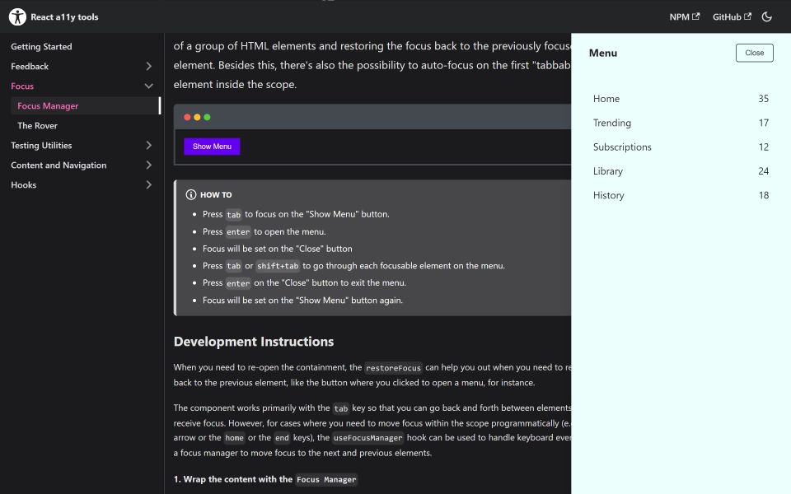Open the NPM package link
Image resolution: width=791 pixels, height=494 pixels.
click(679, 16)
